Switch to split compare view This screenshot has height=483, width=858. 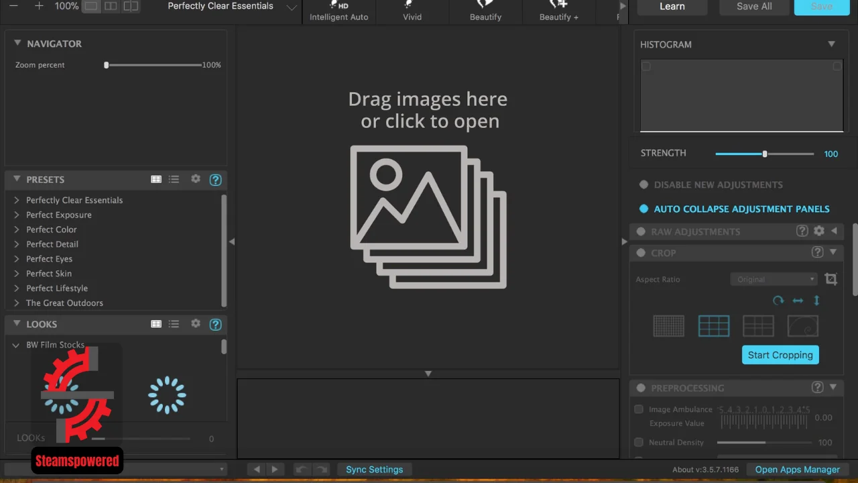[x=131, y=6]
